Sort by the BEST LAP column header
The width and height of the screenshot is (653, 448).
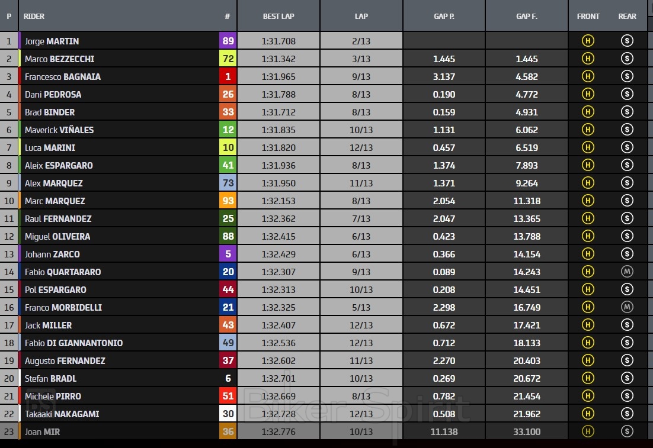coord(279,16)
